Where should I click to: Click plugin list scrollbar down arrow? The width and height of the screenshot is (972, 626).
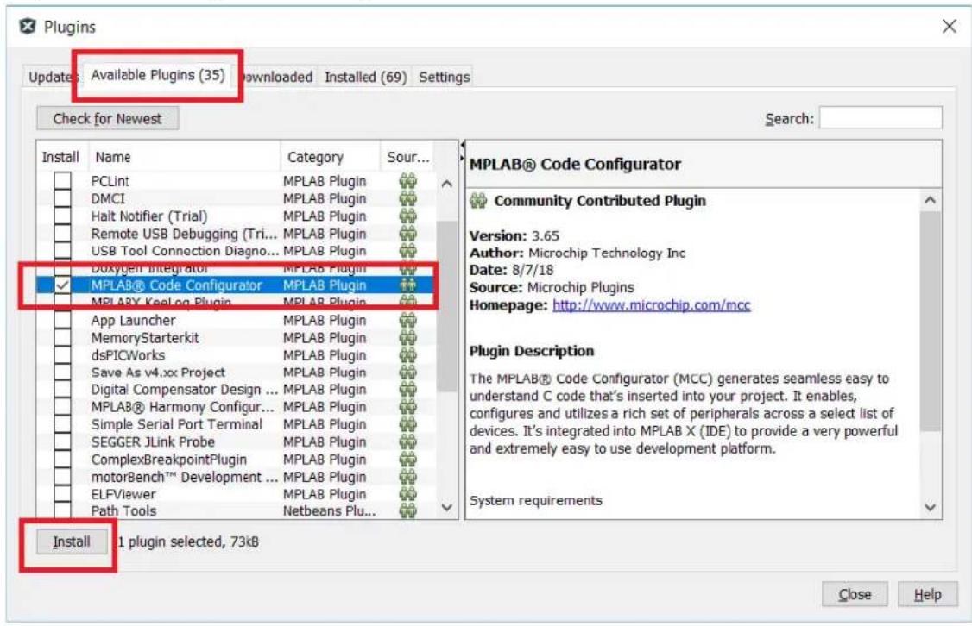pos(447,507)
